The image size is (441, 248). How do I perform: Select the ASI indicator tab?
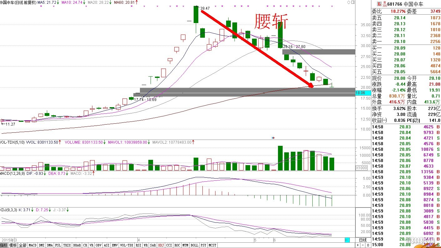pyautogui.click(x=107, y=245)
